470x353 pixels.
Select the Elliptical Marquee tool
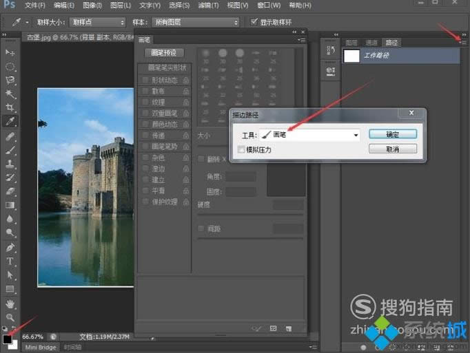10,67
